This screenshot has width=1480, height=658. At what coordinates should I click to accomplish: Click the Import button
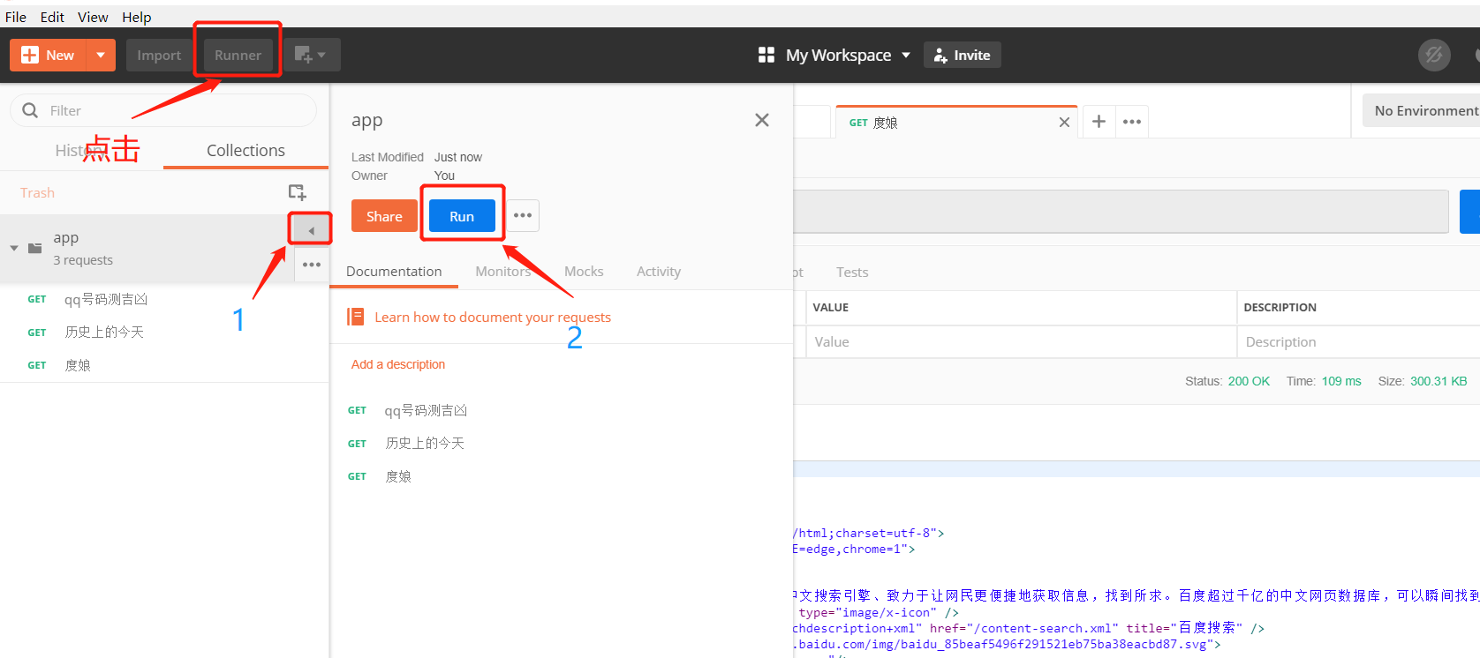(x=159, y=55)
